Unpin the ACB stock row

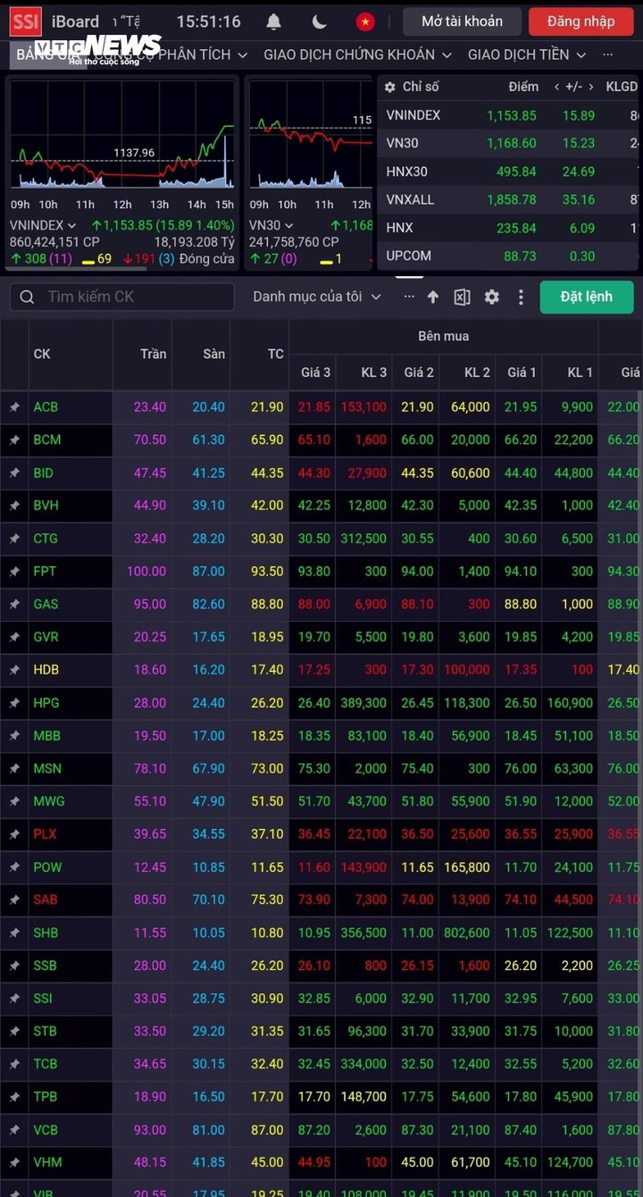tap(14, 407)
